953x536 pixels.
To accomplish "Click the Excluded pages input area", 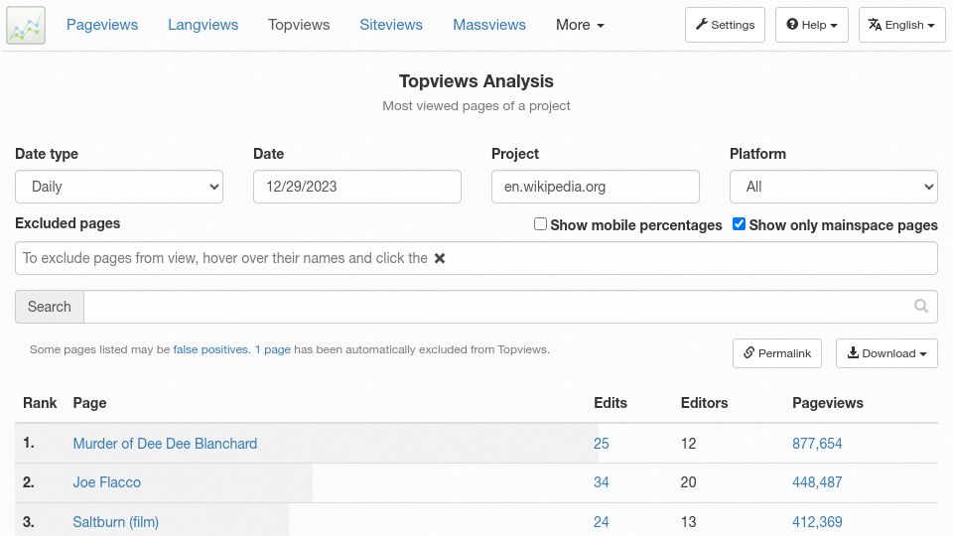I will (476, 258).
